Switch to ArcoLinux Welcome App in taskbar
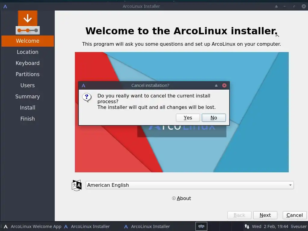 [32, 226]
